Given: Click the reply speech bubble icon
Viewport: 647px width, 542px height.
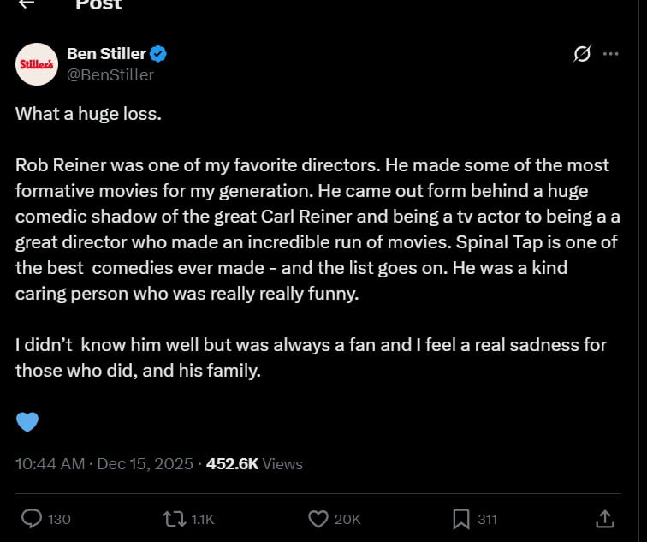Looking at the screenshot, I should point(32,519).
